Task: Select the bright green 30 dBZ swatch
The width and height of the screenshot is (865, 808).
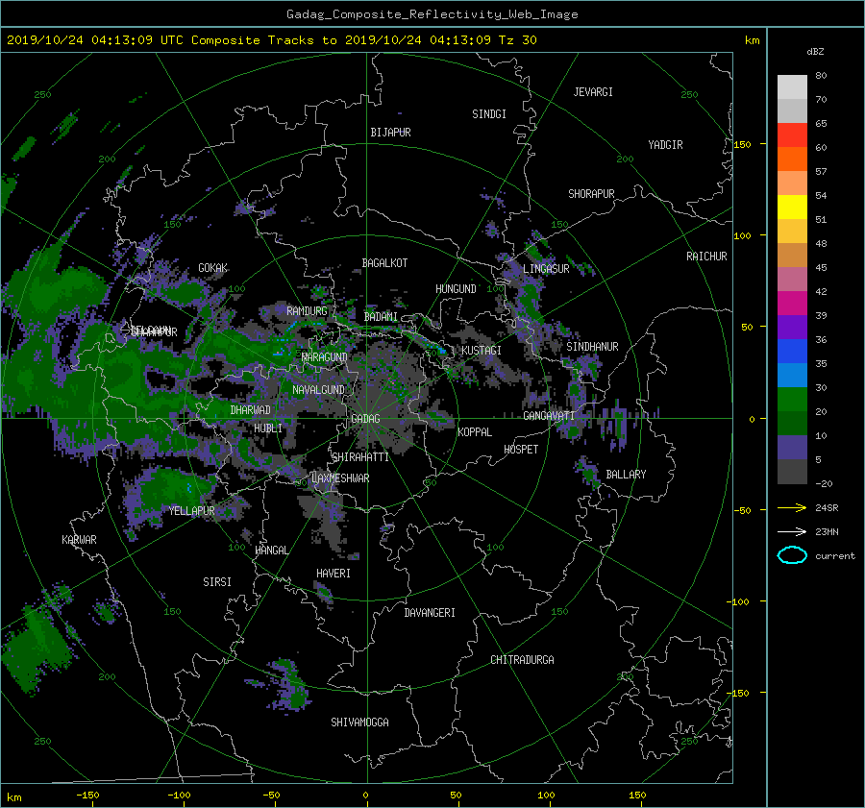Action: 792,399
